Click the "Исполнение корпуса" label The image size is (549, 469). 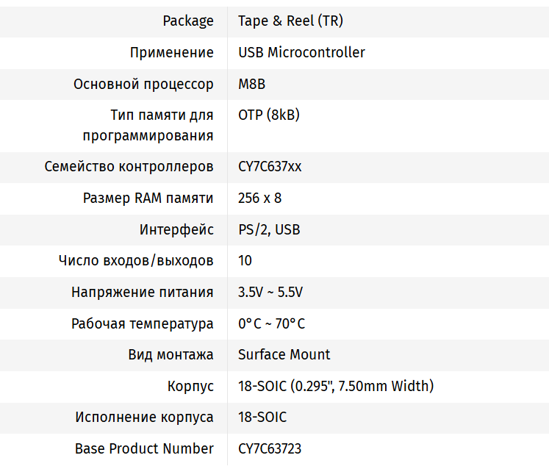(144, 418)
